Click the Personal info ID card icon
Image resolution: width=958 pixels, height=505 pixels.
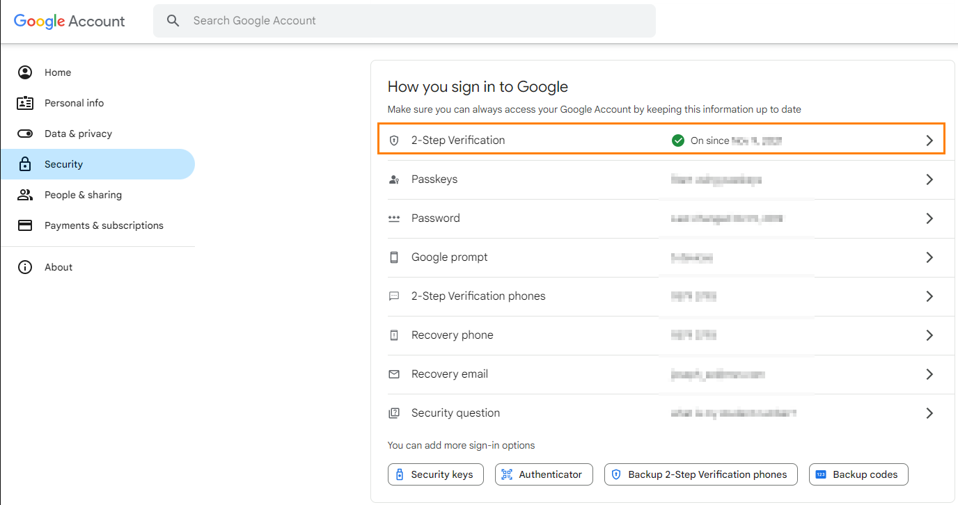(x=25, y=103)
